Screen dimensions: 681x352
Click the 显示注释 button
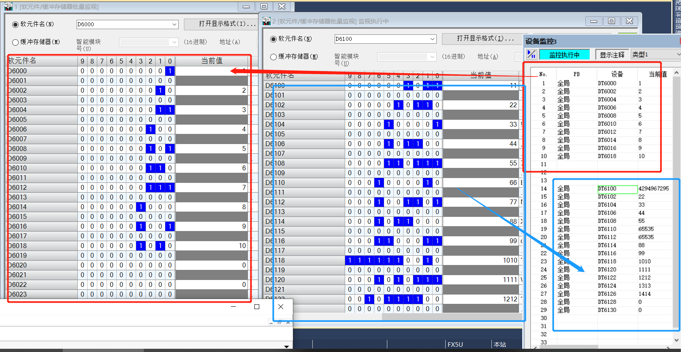pyautogui.click(x=612, y=55)
